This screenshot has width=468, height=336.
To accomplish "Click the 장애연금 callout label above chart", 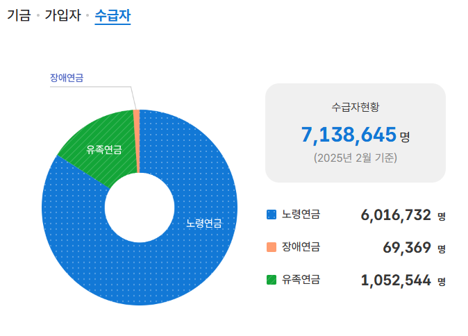I will point(67,78).
